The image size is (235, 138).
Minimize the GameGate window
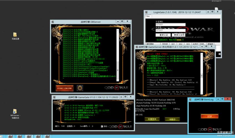tap(121, 97)
